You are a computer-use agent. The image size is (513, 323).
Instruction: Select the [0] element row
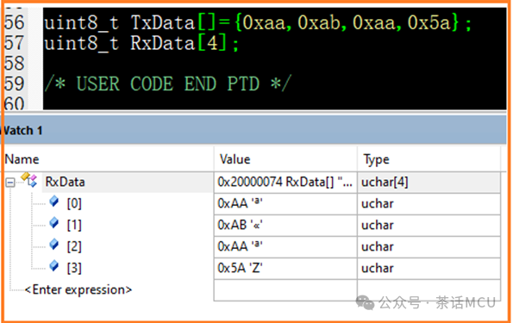click(252, 203)
